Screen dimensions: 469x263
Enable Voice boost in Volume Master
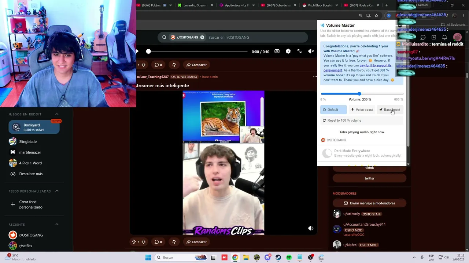362,110
